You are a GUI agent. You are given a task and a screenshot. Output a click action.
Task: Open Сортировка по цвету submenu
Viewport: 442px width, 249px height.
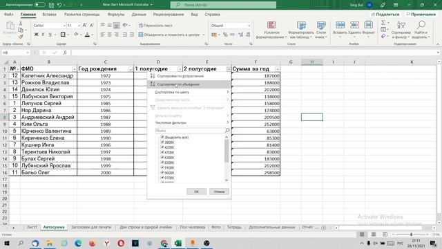(189, 92)
